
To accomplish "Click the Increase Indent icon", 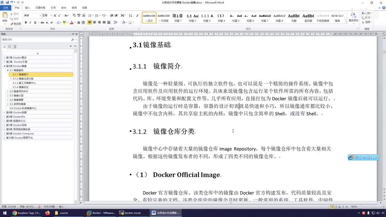I will click(x=116, y=15).
